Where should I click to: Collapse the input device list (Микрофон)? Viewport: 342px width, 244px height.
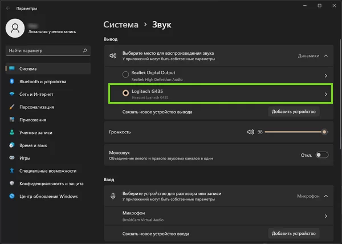[x=325, y=196]
